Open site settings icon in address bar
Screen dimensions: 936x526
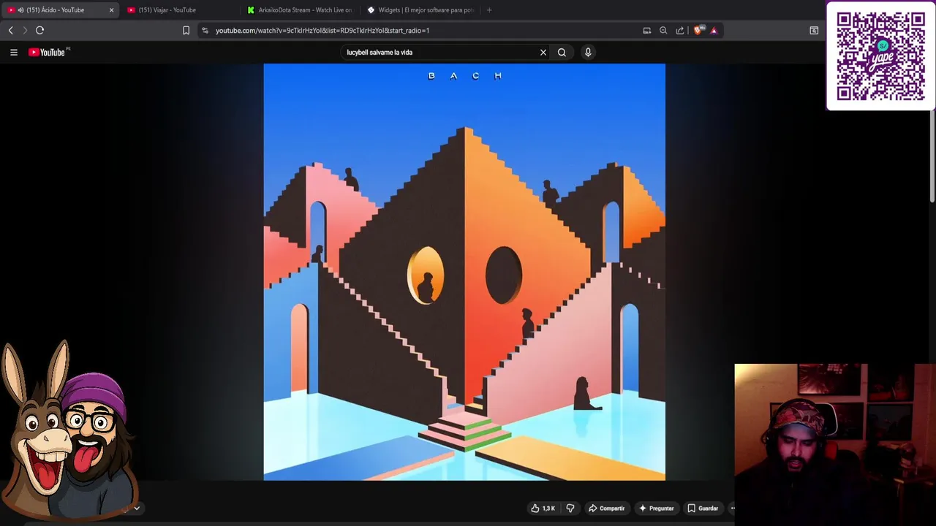coord(205,31)
